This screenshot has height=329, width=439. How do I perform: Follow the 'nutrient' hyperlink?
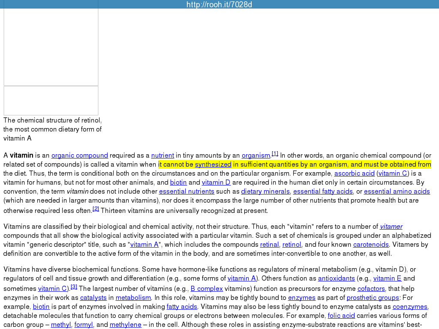[x=162, y=156]
